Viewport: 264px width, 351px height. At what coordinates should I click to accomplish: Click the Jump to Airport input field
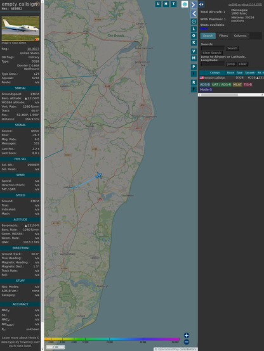[213, 64]
